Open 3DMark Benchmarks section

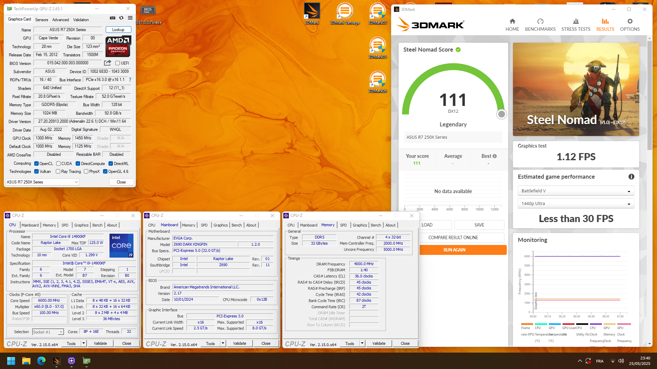click(540, 25)
